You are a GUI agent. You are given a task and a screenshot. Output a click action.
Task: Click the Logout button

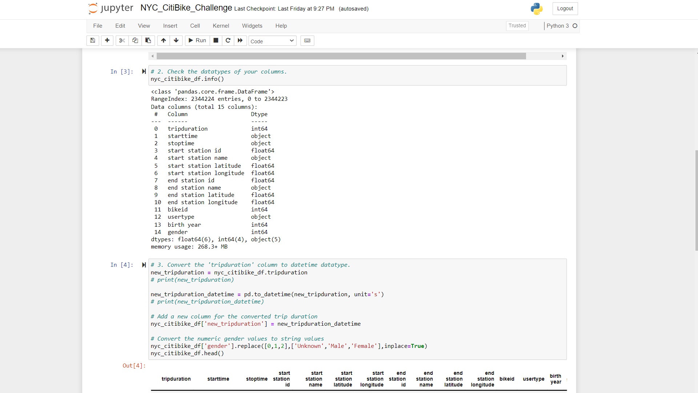click(565, 9)
